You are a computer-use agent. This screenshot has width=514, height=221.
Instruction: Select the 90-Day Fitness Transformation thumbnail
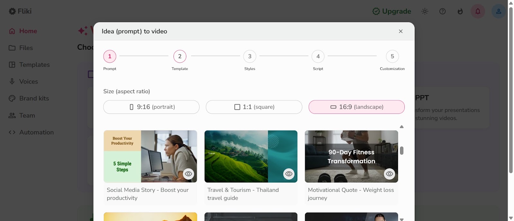click(x=351, y=156)
